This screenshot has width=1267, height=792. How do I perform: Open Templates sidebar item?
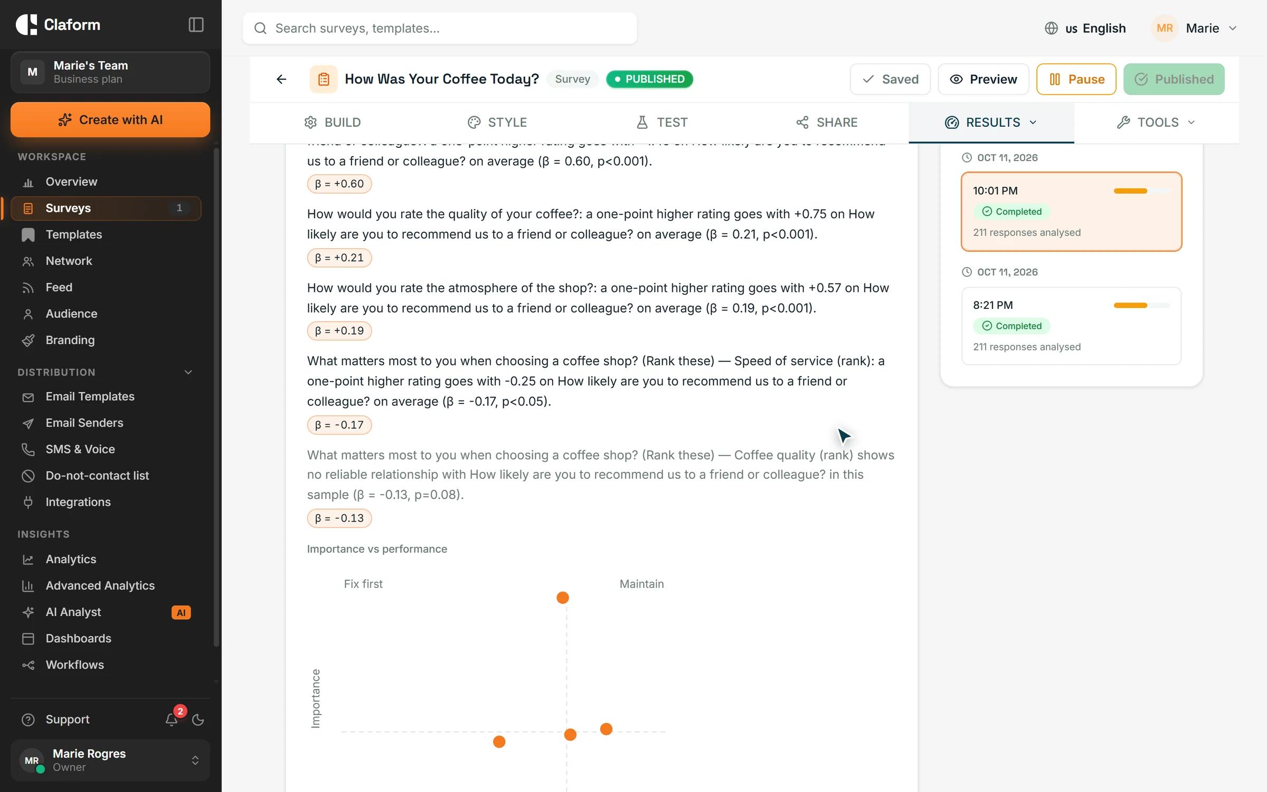(106, 234)
